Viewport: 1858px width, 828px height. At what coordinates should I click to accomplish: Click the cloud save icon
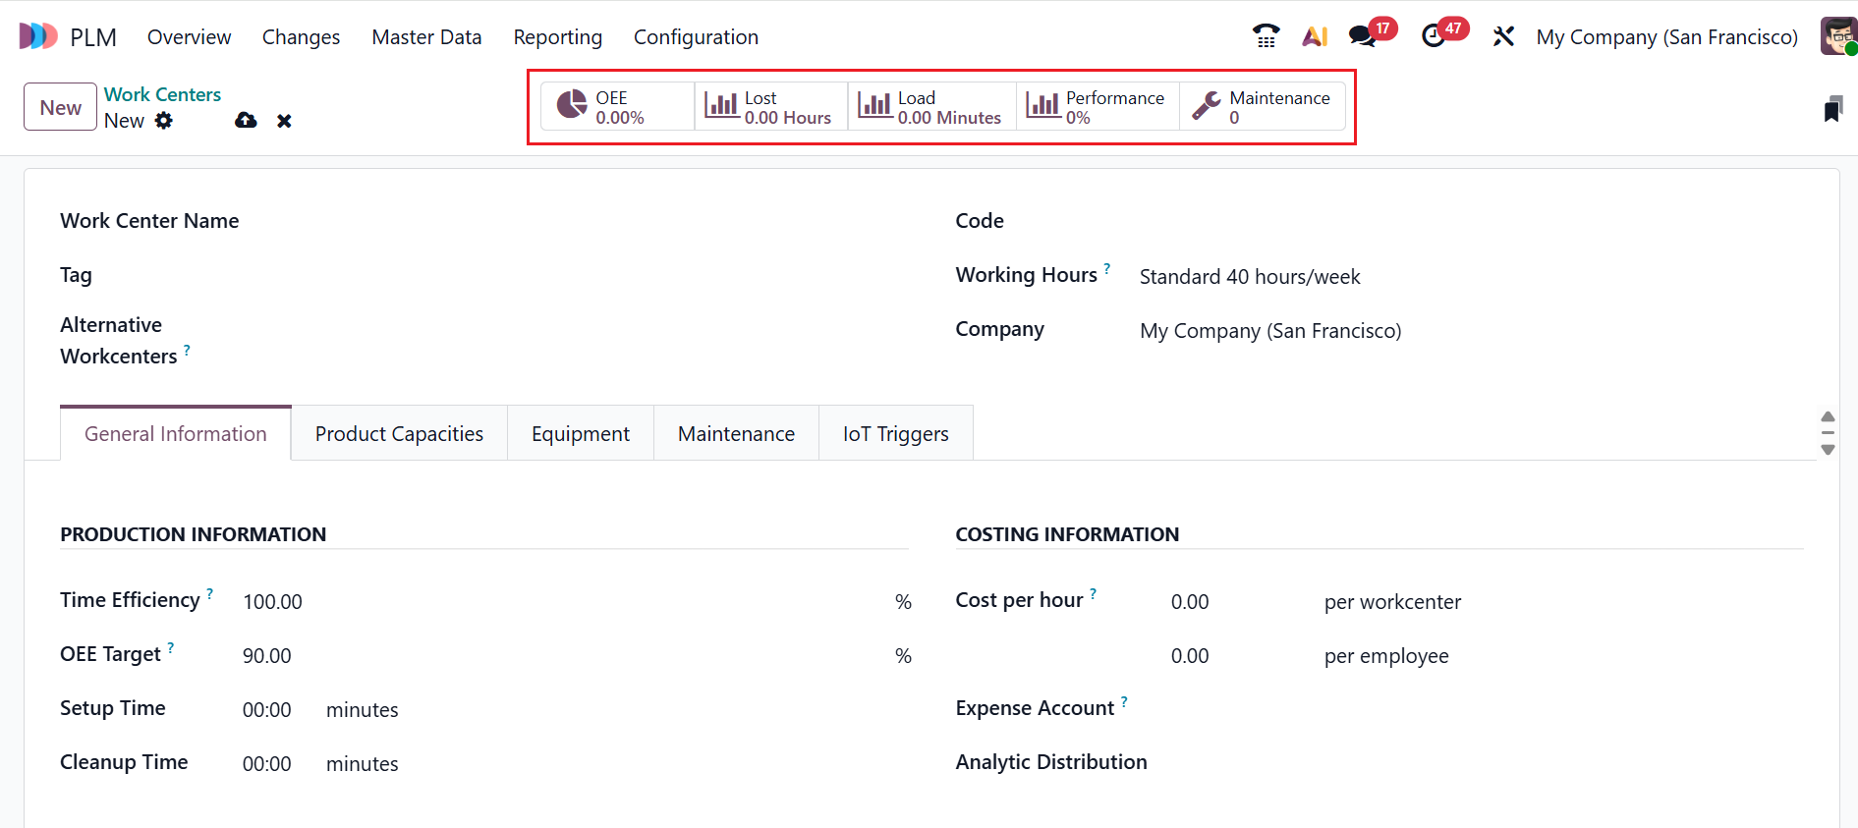click(x=246, y=121)
